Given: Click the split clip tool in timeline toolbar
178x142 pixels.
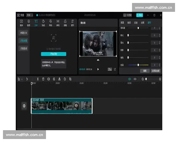Looking at the screenshot, I should pyautogui.click(x=38, y=79).
